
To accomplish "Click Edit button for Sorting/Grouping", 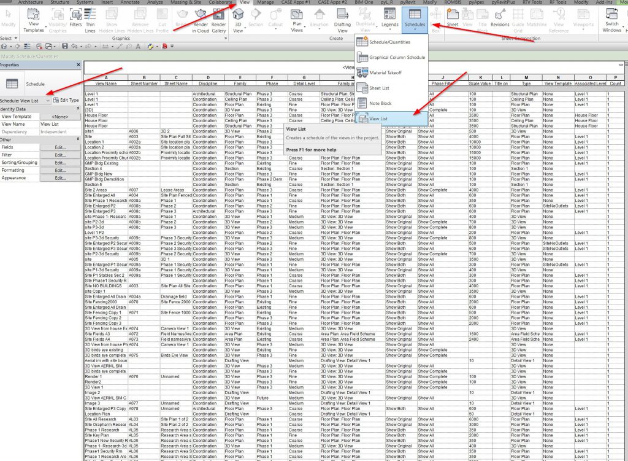I will [59, 163].
